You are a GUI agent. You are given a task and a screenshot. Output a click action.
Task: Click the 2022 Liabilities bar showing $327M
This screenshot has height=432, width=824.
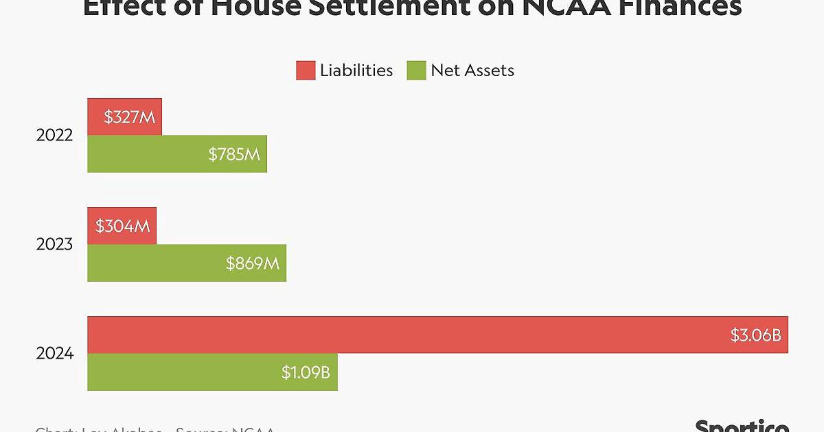(x=124, y=117)
